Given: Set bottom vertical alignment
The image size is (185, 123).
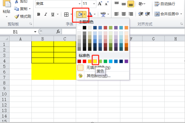Looking at the screenshot, I should coord(131,4).
